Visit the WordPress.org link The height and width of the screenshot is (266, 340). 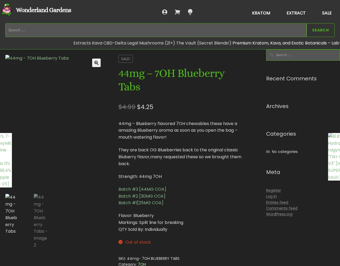pyautogui.click(x=279, y=214)
